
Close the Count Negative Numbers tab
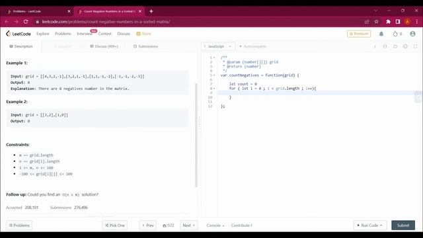(140, 11)
